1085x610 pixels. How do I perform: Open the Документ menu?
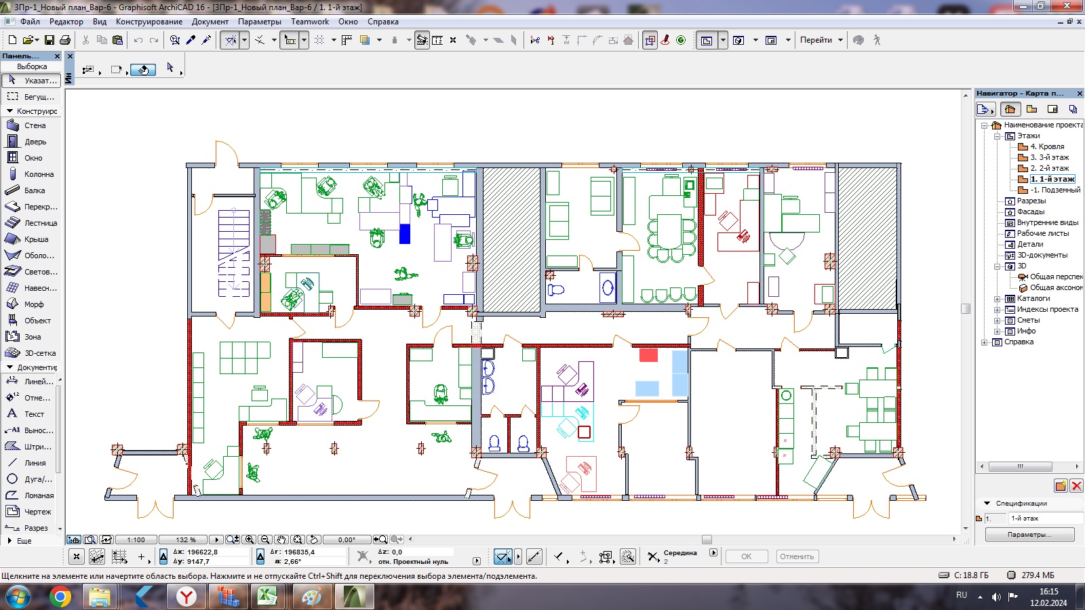click(x=210, y=22)
